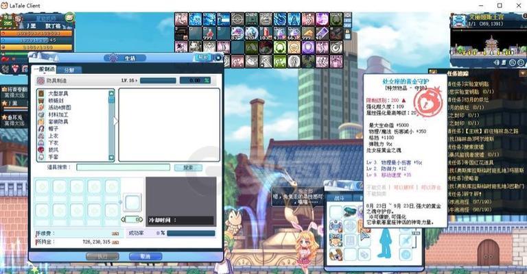527x274 pixels.
Task: Collapse the 任务追踪 quest tracker panel
Action: [523, 73]
